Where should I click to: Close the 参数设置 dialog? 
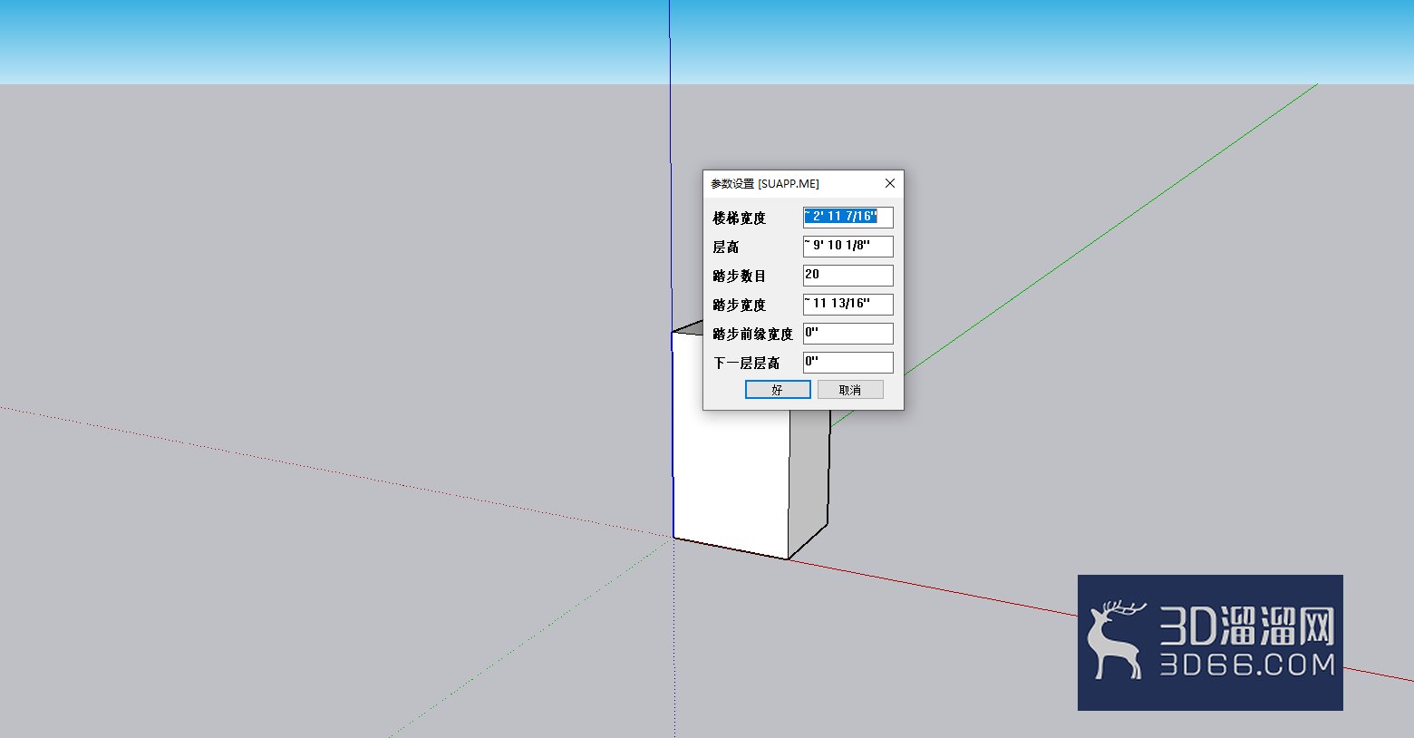point(890,183)
